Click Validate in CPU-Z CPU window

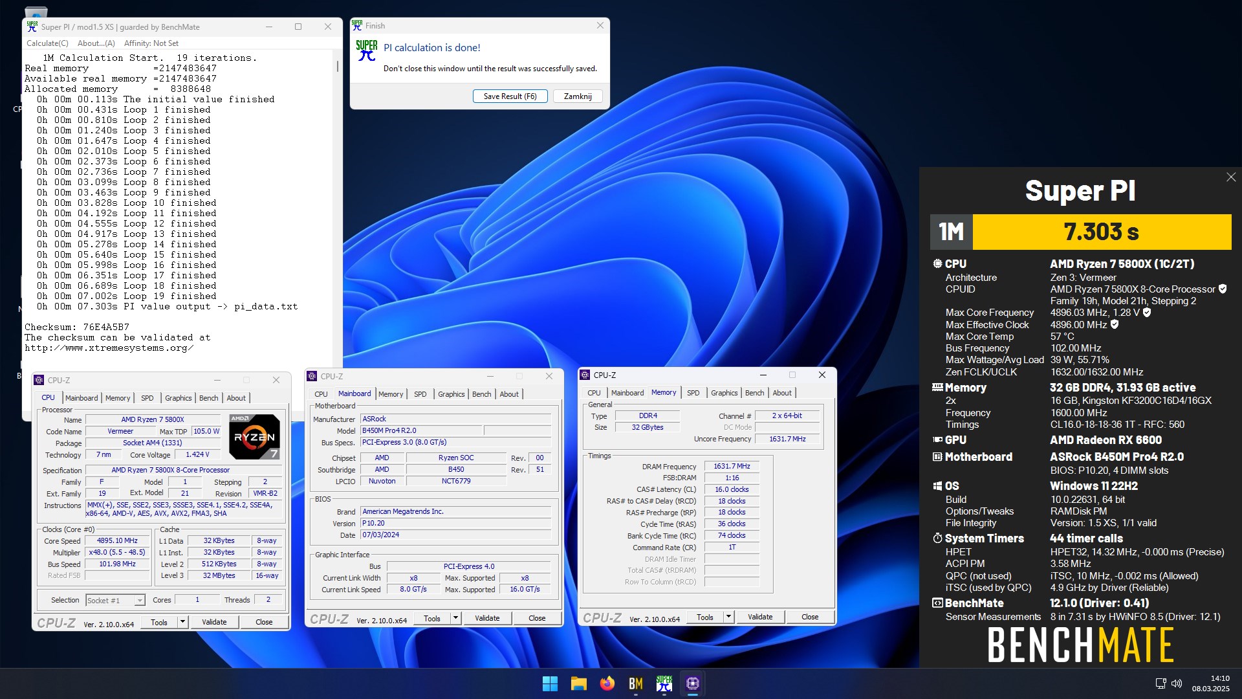click(214, 622)
